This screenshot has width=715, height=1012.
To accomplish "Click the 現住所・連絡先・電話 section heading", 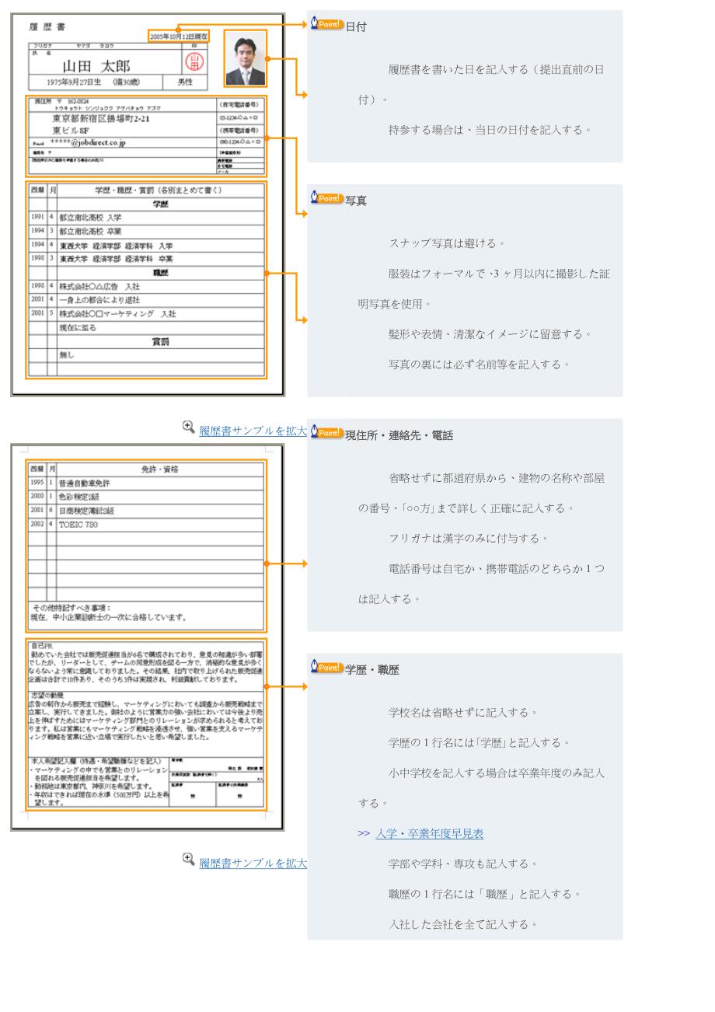I will [x=399, y=435].
